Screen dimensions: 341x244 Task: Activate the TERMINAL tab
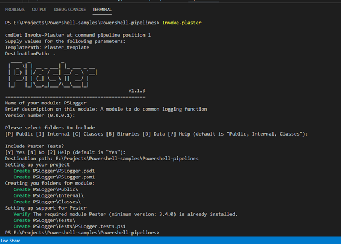[102, 10]
